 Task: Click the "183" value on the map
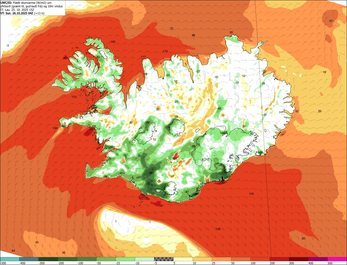pyautogui.click(x=174, y=159)
